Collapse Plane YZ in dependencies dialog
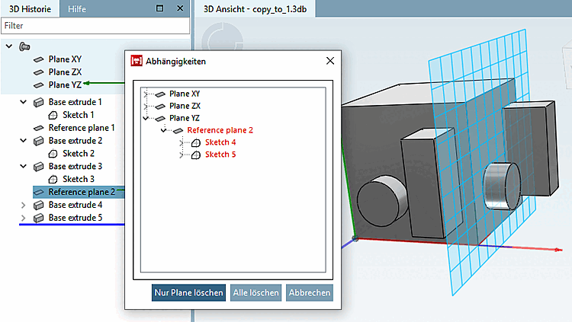 146,118
